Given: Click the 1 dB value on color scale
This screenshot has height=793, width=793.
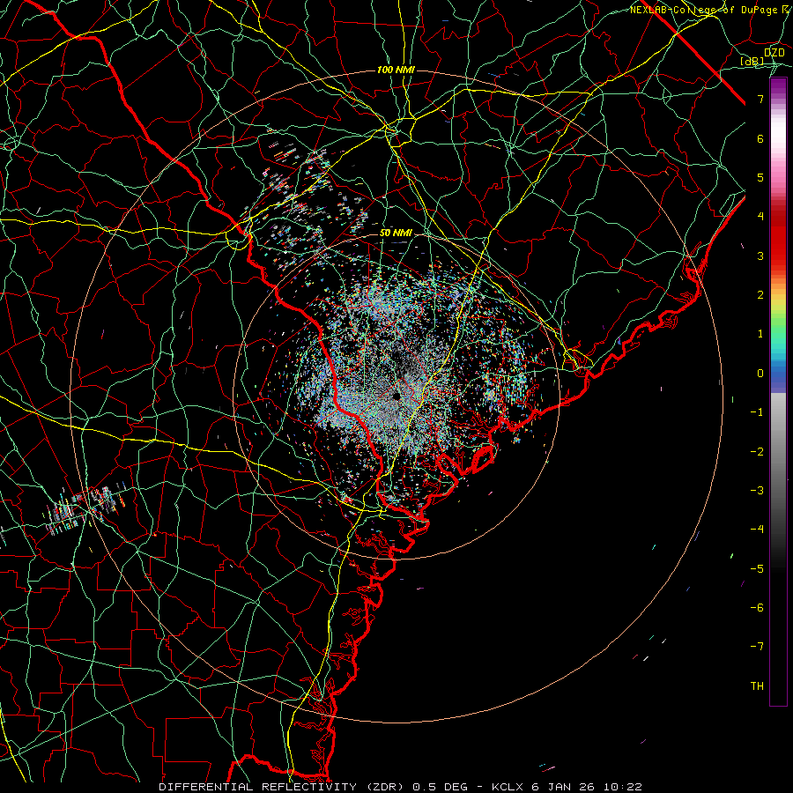Looking at the screenshot, I should tap(760, 334).
